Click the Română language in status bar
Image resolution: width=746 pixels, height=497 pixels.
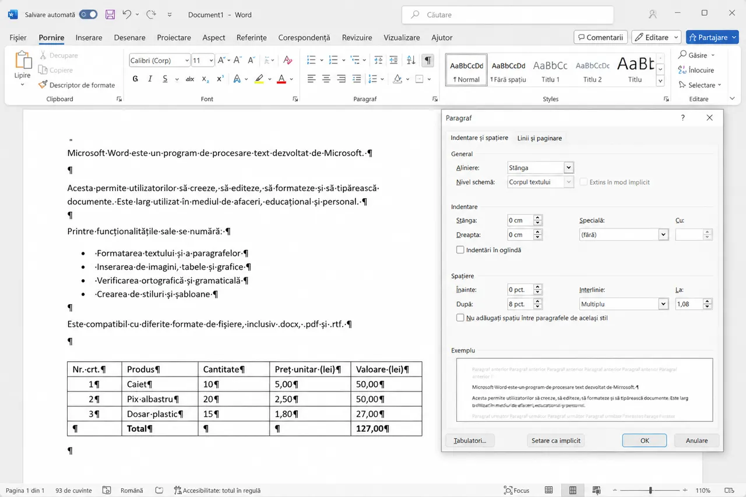(x=132, y=491)
